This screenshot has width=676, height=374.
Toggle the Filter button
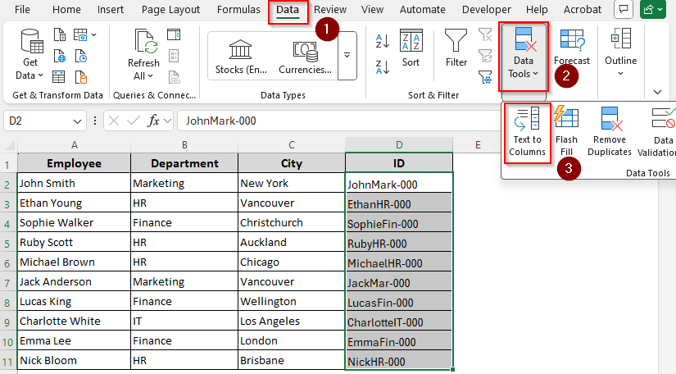coord(456,48)
